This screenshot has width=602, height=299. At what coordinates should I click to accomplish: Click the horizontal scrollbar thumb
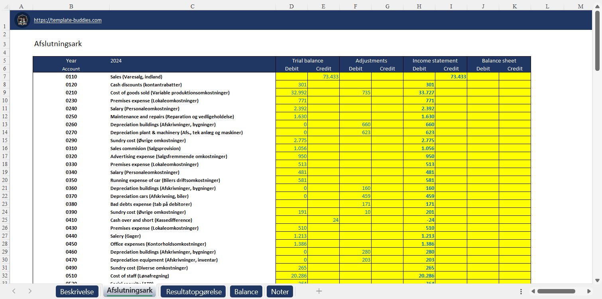(x=556, y=291)
